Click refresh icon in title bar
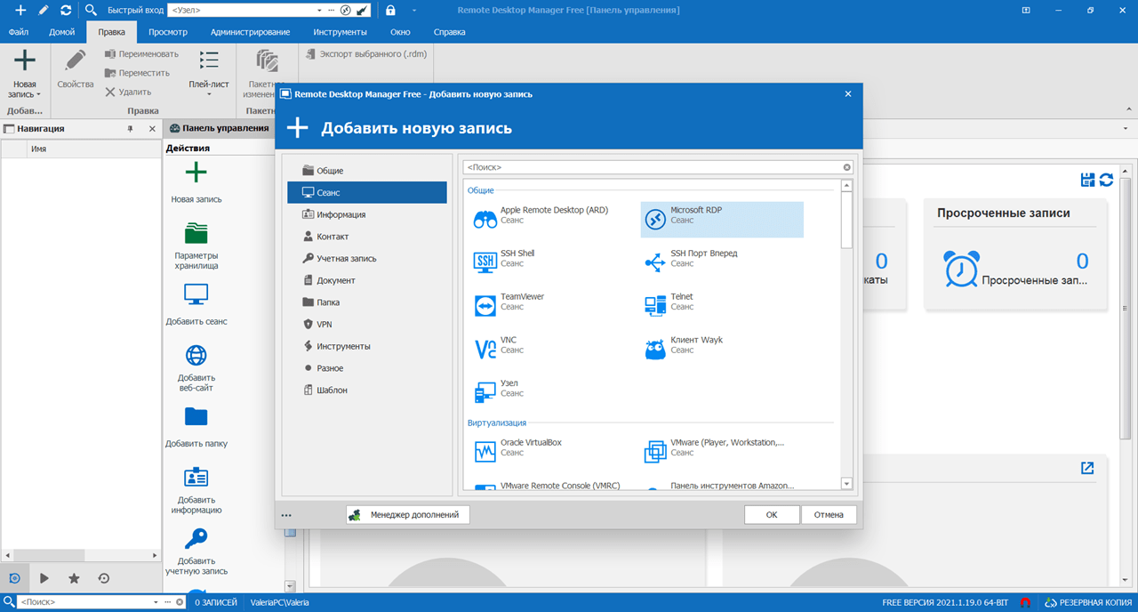 65,10
